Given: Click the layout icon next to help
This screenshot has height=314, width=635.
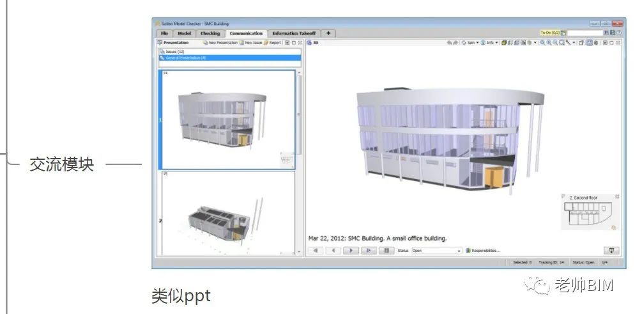Looking at the screenshot, I should pyautogui.click(x=613, y=33).
